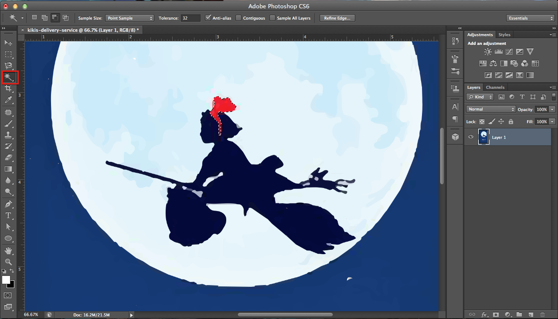
Task: Open the History panel icon
Action: pos(455,41)
